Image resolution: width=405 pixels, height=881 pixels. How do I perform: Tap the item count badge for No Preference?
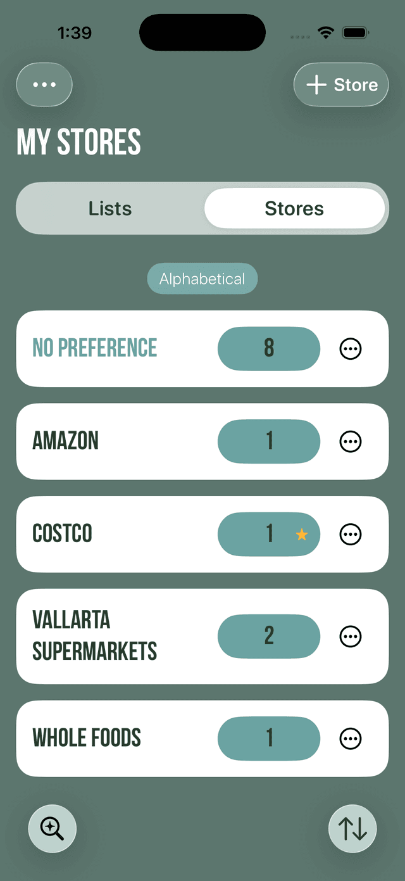(268, 348)
